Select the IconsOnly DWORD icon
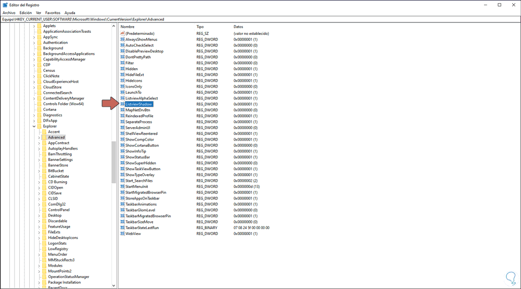Screen dimensions: 521x289 point(122,86)
